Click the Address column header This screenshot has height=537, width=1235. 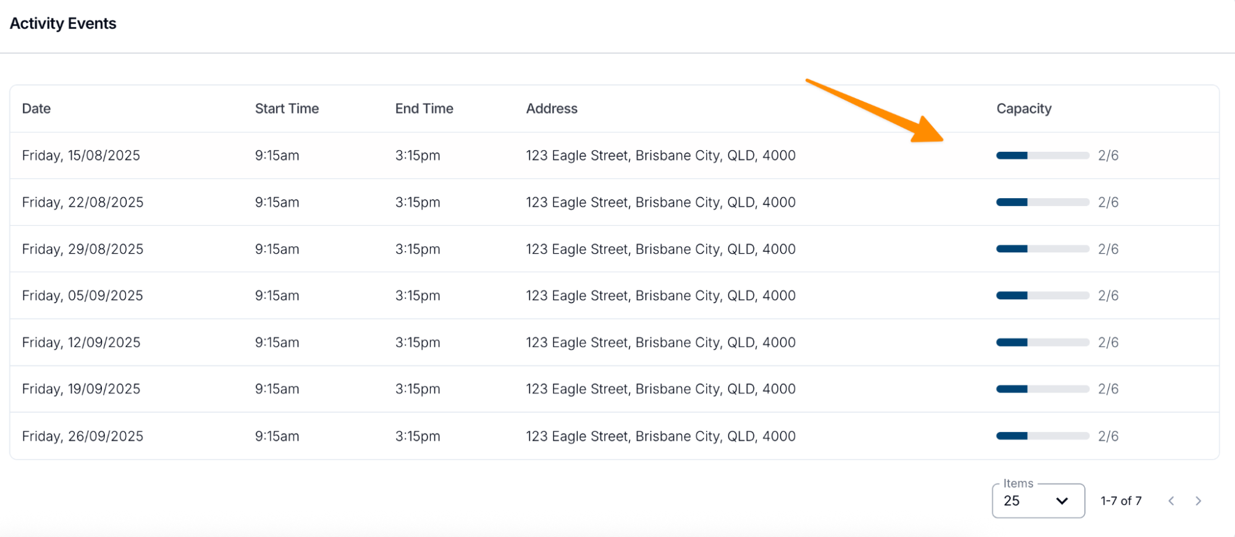click(552, 109)
